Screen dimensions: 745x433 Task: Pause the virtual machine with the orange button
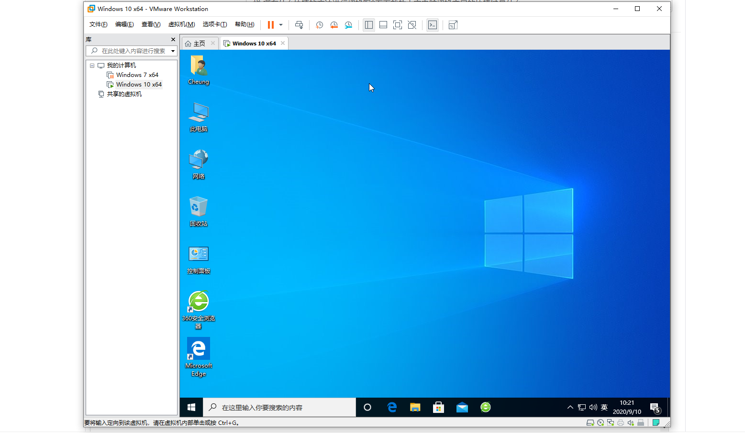pos(270,25)
